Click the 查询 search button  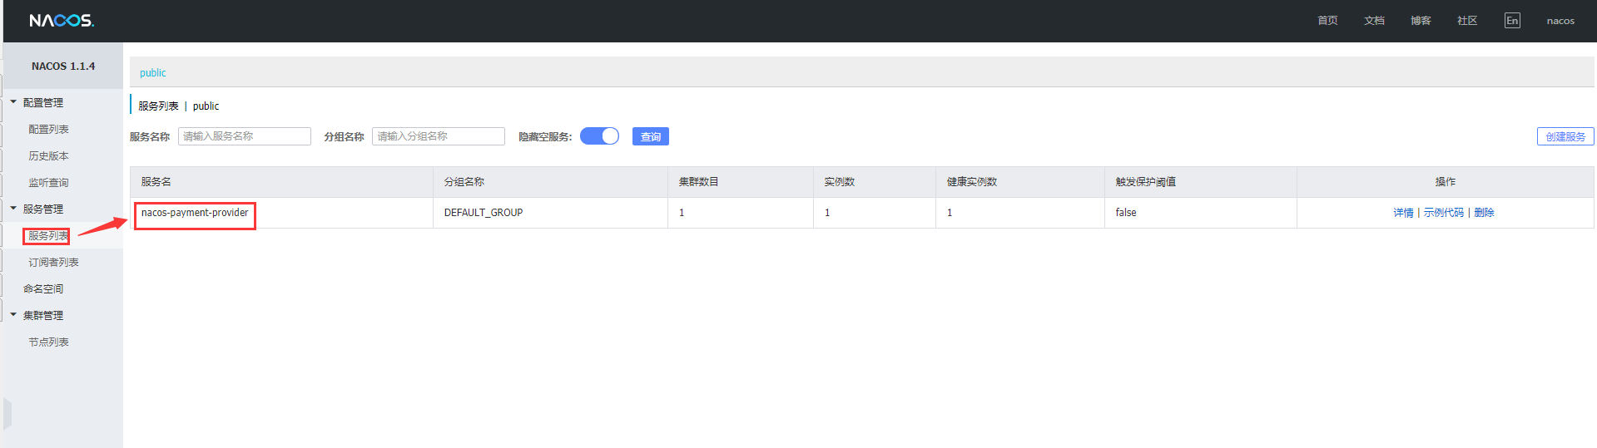651,136
